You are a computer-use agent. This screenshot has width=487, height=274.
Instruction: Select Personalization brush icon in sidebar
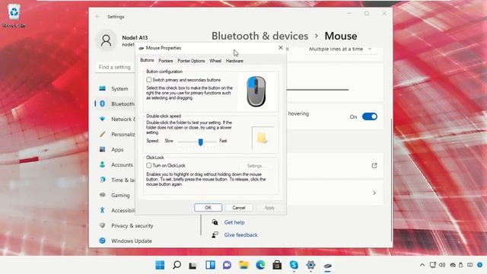[x=102, y=134]
